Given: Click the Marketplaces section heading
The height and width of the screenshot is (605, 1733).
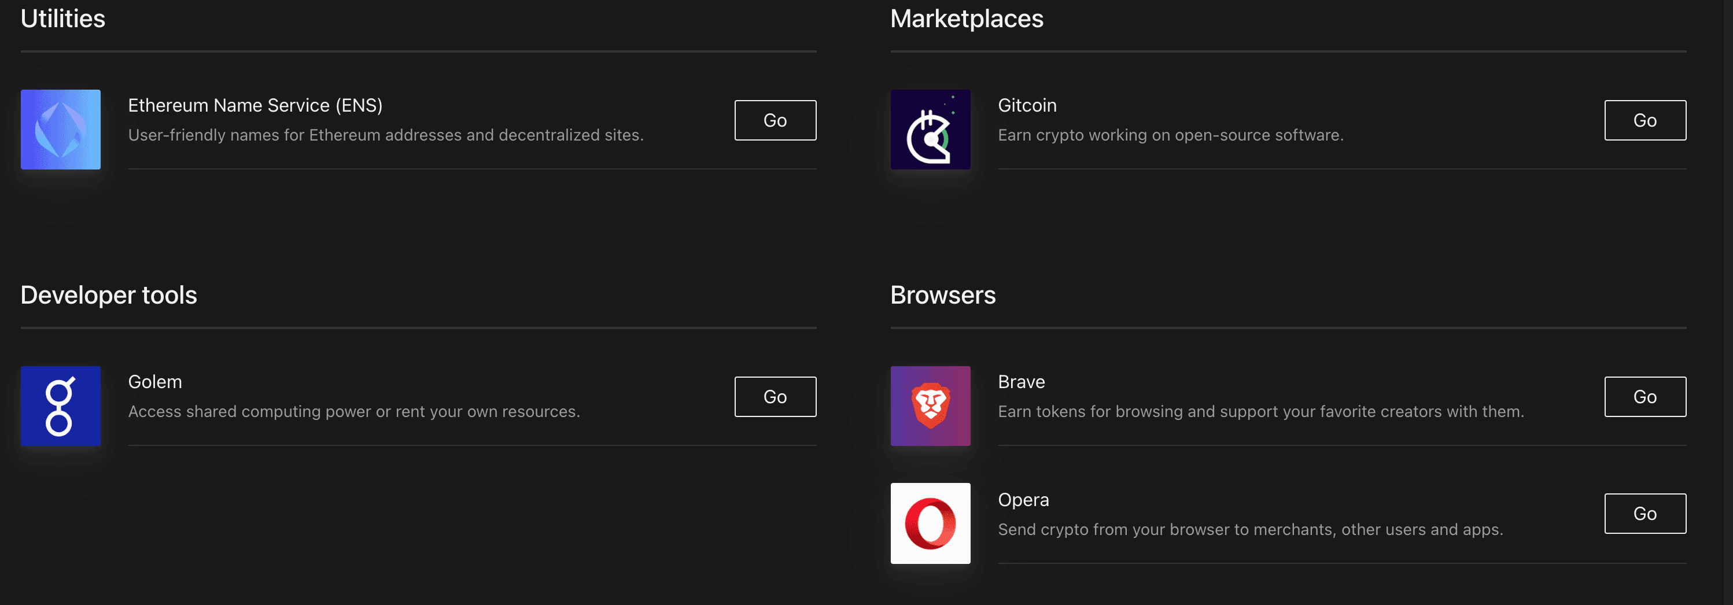Looking at the screenshot, I should pyautogui.click(x=966, y=19).
